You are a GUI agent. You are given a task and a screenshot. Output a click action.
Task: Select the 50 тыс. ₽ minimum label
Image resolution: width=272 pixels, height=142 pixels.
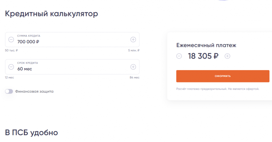click(12, 50)
